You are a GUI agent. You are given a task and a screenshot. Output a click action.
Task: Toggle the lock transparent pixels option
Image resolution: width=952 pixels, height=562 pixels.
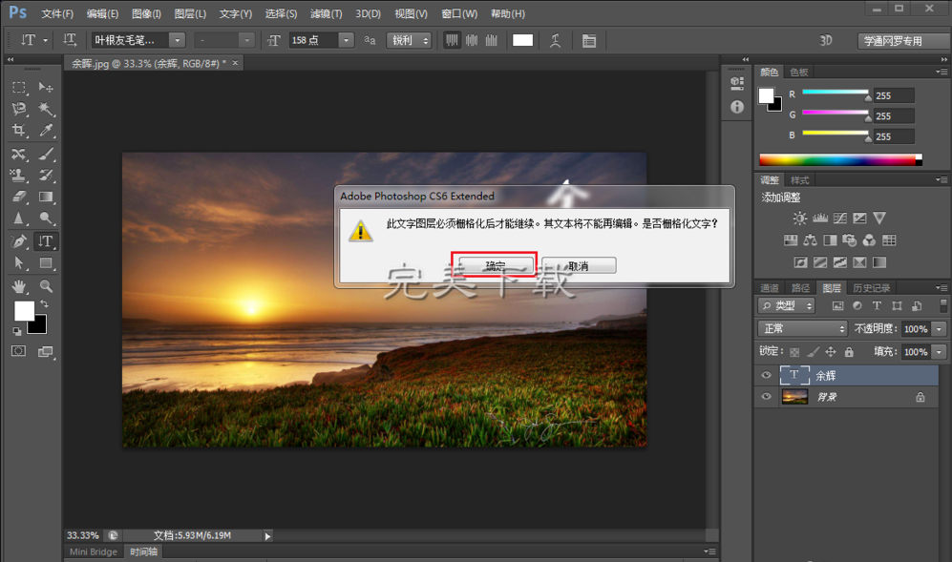pos(794,352)
